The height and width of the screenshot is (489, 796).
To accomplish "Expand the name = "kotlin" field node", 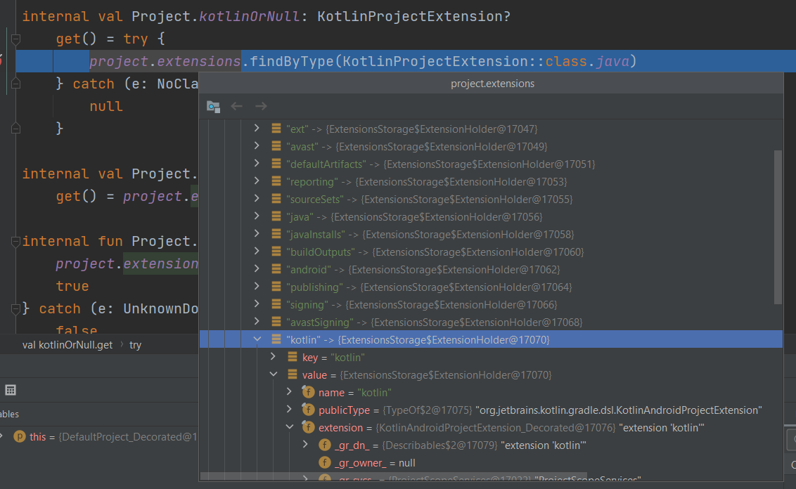I will click(x=289, y=392).
